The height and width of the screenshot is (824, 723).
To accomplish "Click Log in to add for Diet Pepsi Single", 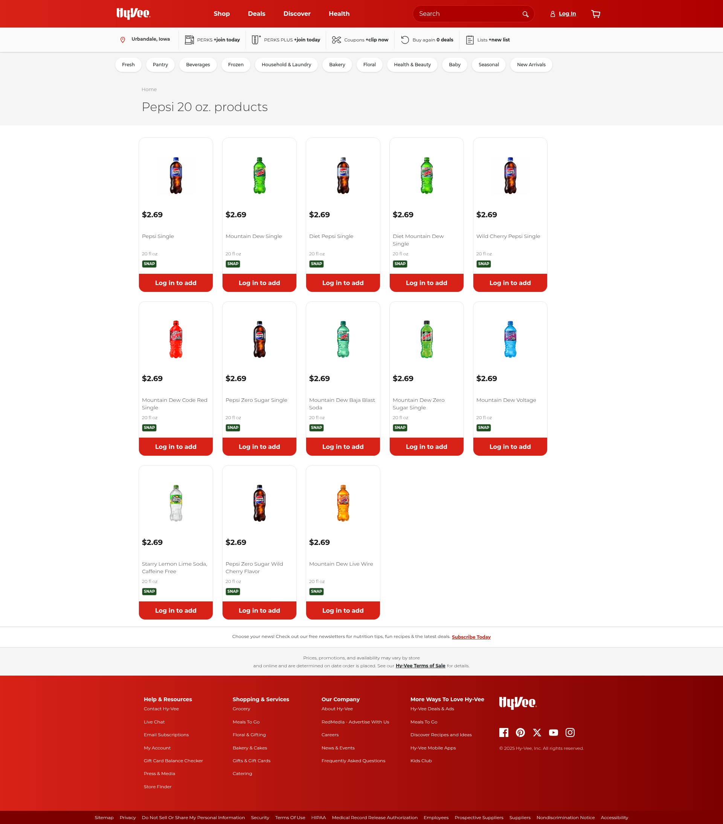I will pyautogui.click(x=343, y=282).
